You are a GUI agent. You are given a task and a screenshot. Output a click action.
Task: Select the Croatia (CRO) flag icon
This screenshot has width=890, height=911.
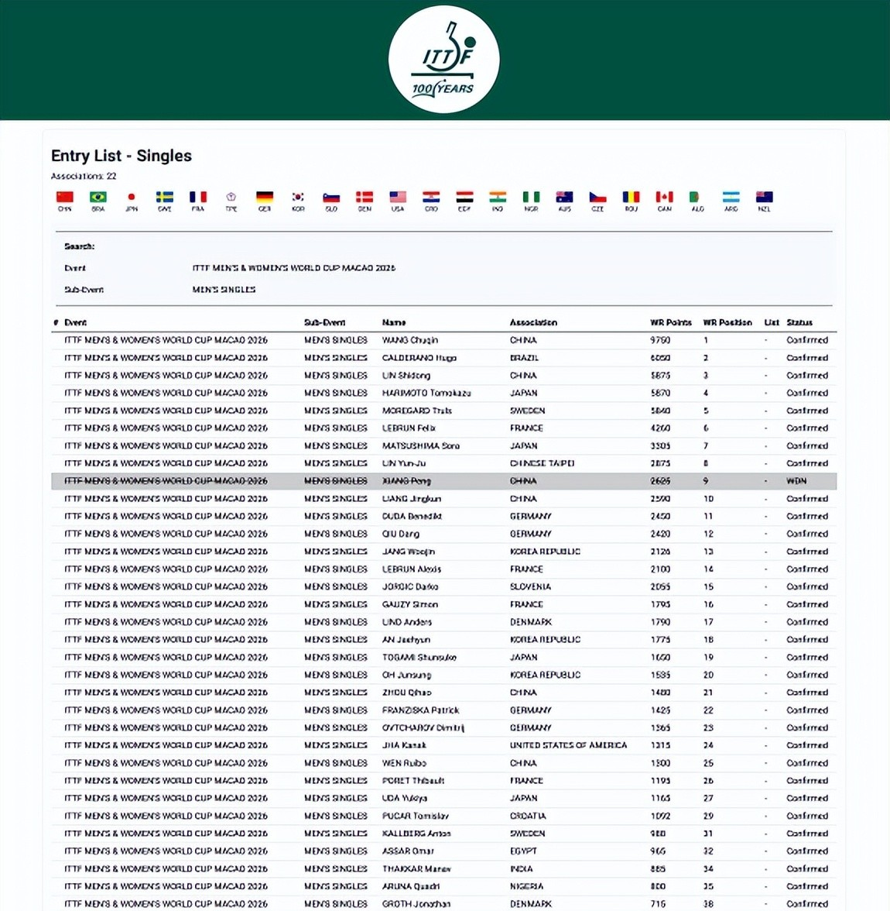(x=431, y=197)
